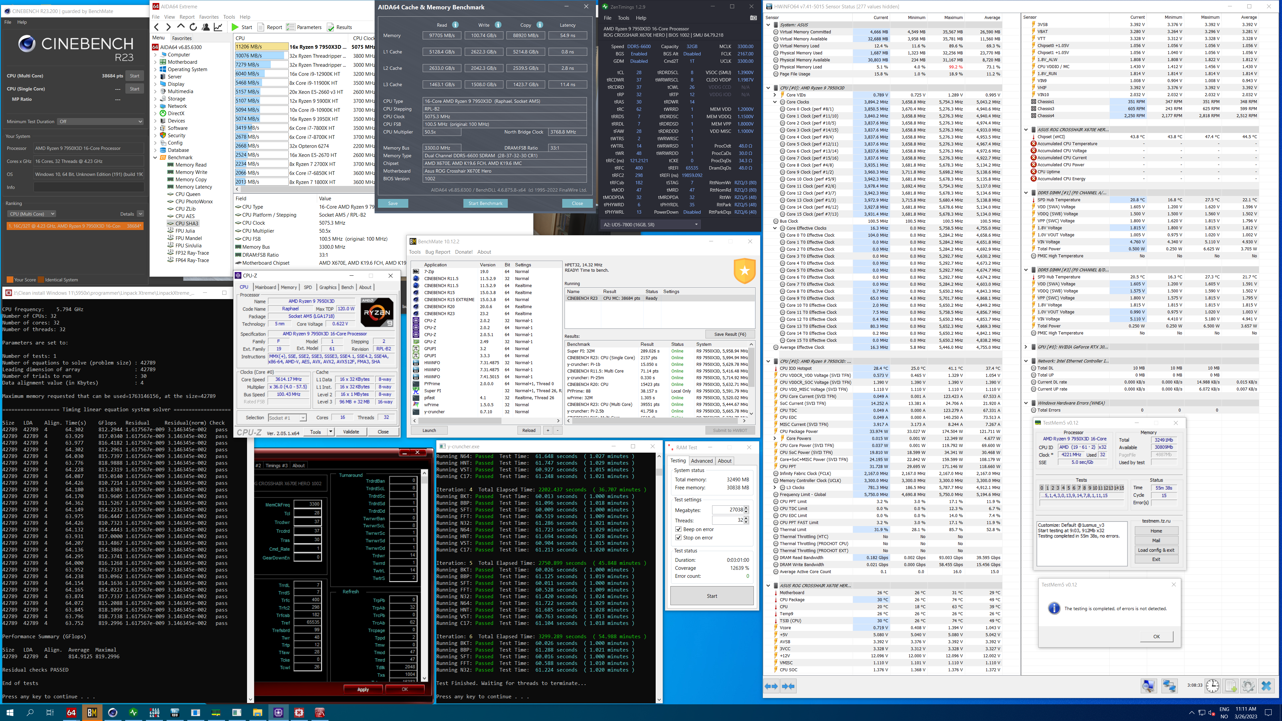
Task: Click the info icon next to Copy column
Action: pos(540,25)
